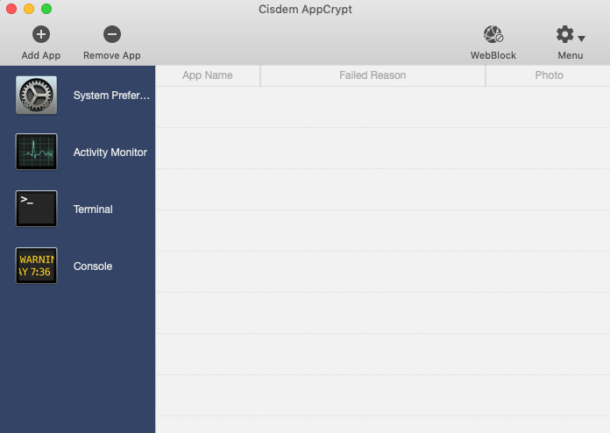Open the WebBlock globe icon

[493, 34]
